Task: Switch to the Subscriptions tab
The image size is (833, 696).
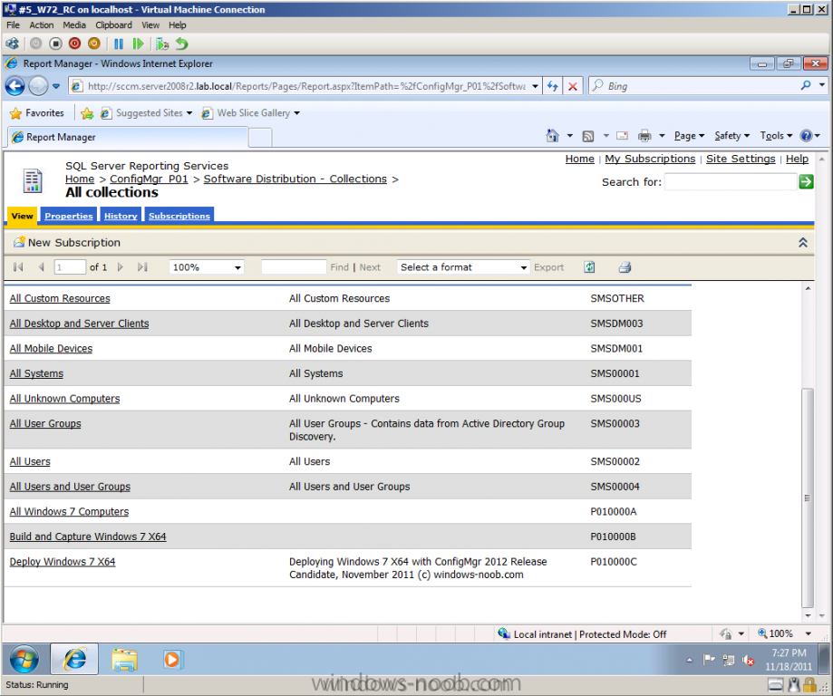Action: coord(179,216)
